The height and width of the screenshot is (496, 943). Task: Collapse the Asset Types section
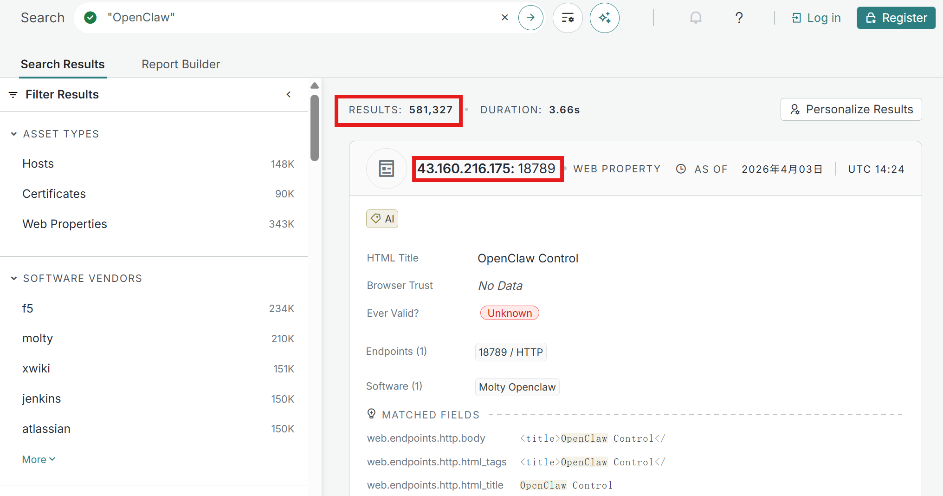pyautogui.click(x=14, y=134)
